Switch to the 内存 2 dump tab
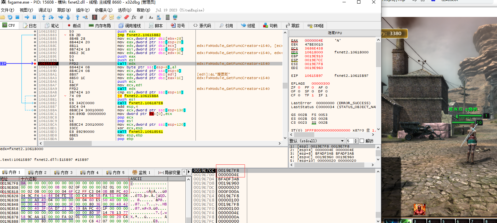This screenshot has width=497, height=223. (37, 172)
